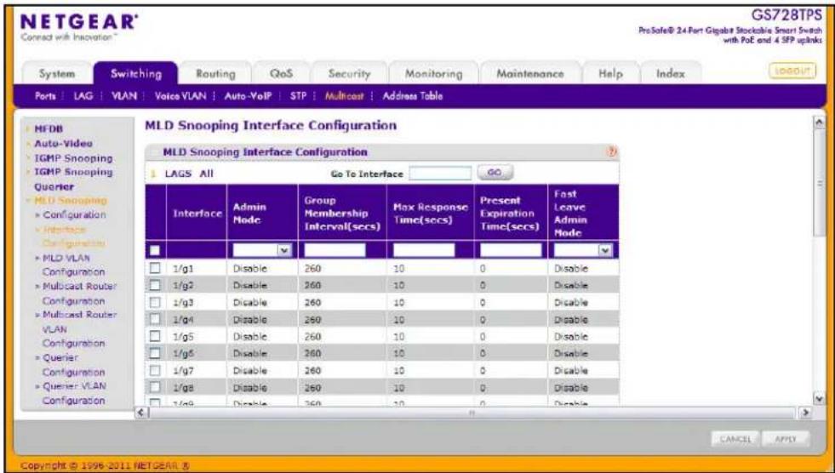Click the GO button
This screenshot has height=473, width=835.
coord(495,173)
